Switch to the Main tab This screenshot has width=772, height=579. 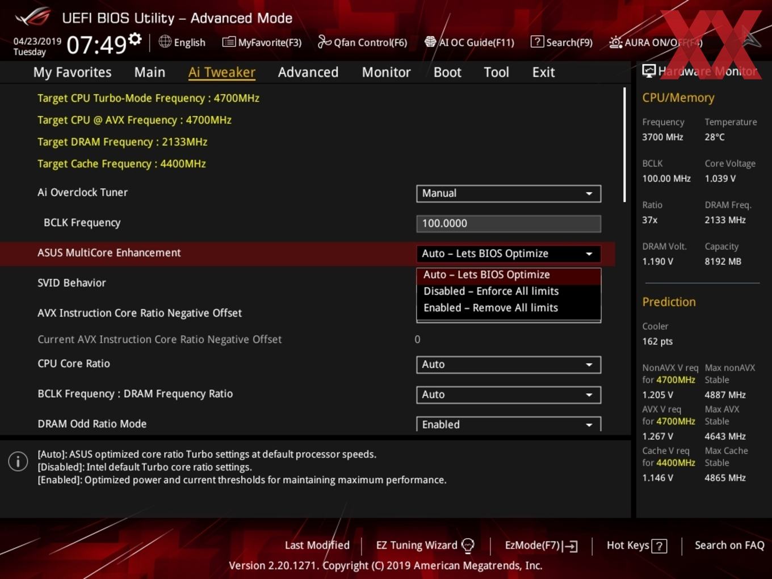coord(150,72)
